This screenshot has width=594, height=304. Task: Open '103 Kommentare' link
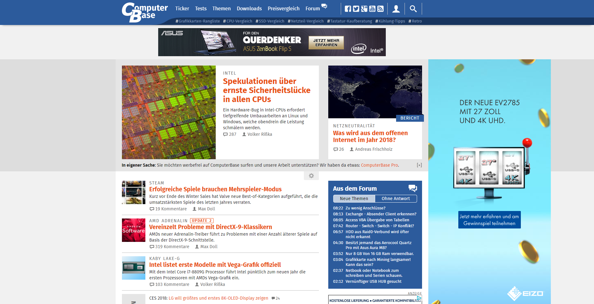pos(169,285)
